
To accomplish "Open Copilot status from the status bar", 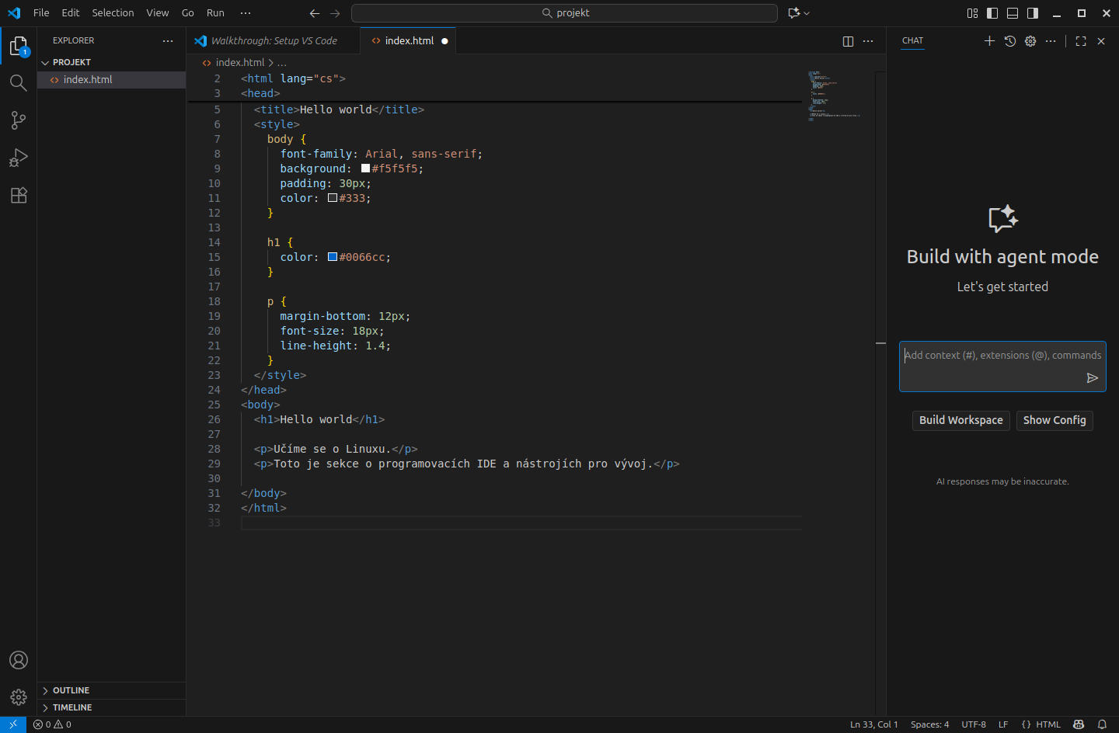I will pos(1079,724).
